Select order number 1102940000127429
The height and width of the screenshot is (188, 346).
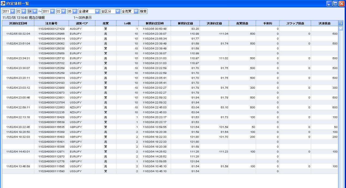point(52,29)
